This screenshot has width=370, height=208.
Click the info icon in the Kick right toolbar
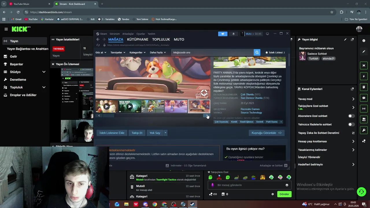point(364,41)
